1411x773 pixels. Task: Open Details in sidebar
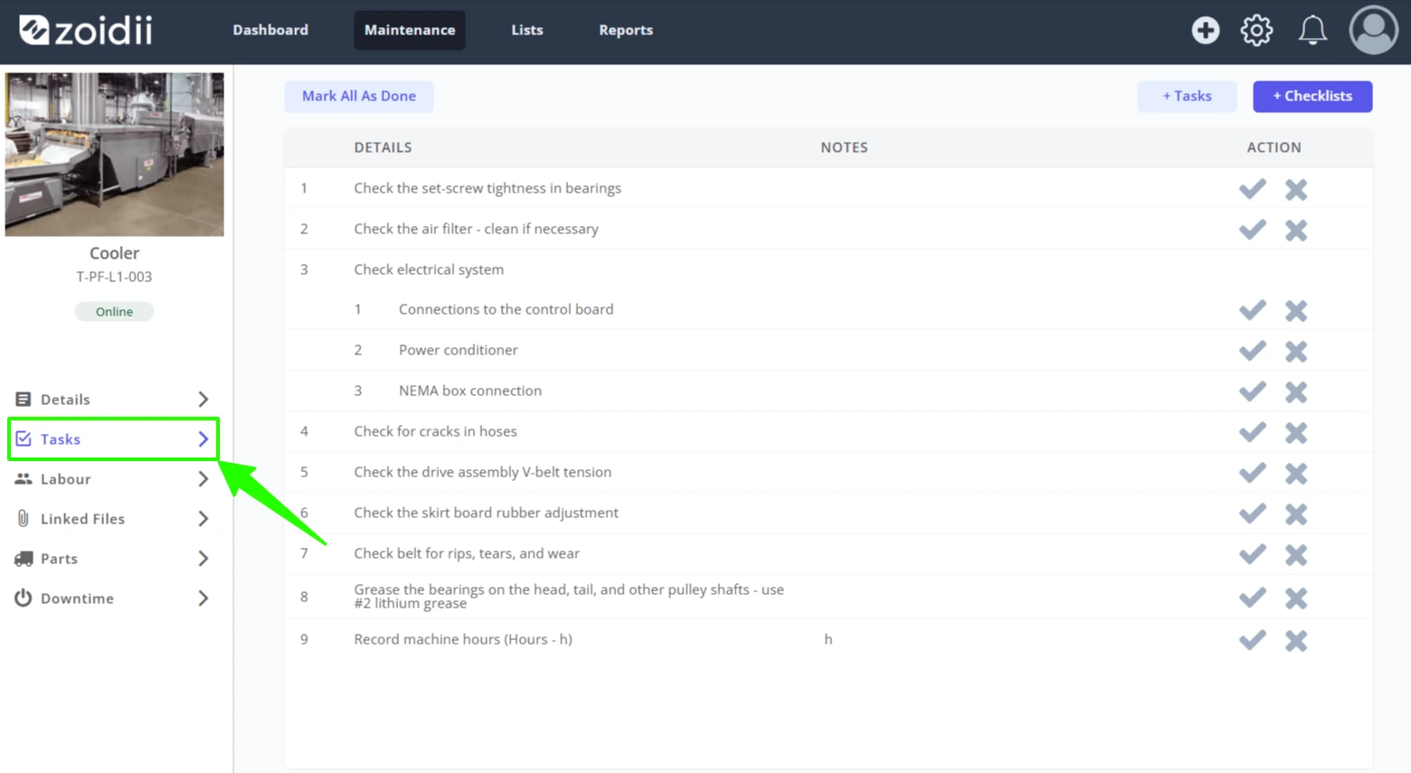point(112,400)
